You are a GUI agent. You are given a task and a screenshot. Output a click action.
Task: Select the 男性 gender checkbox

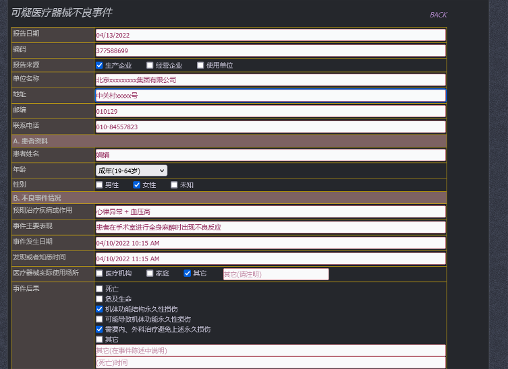(99, 184)
